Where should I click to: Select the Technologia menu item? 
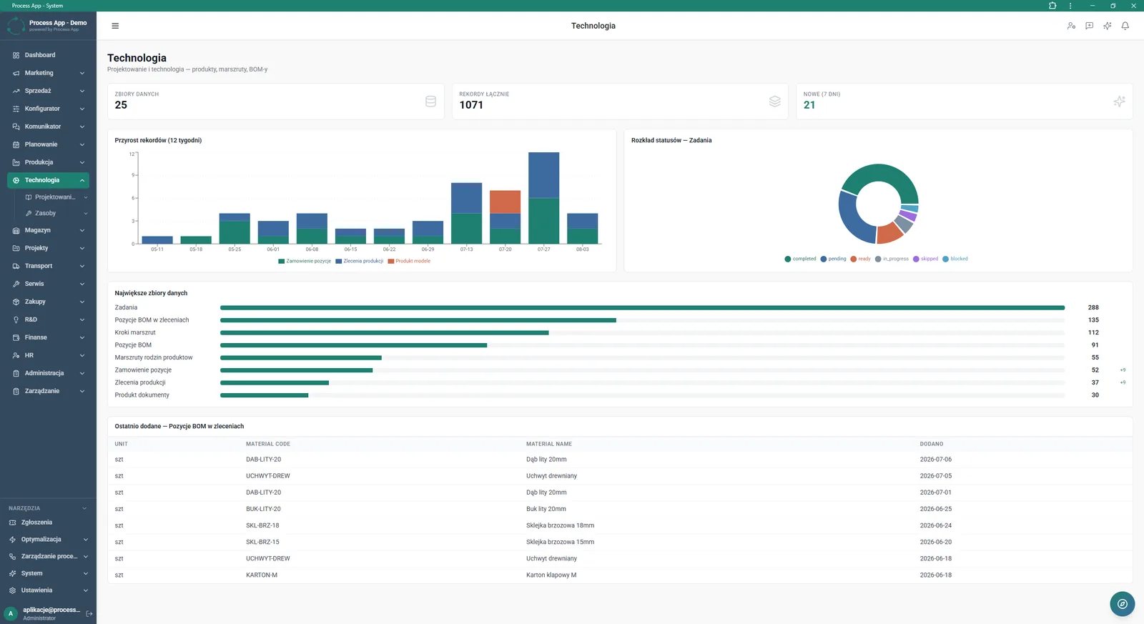(x=48, y=180)
